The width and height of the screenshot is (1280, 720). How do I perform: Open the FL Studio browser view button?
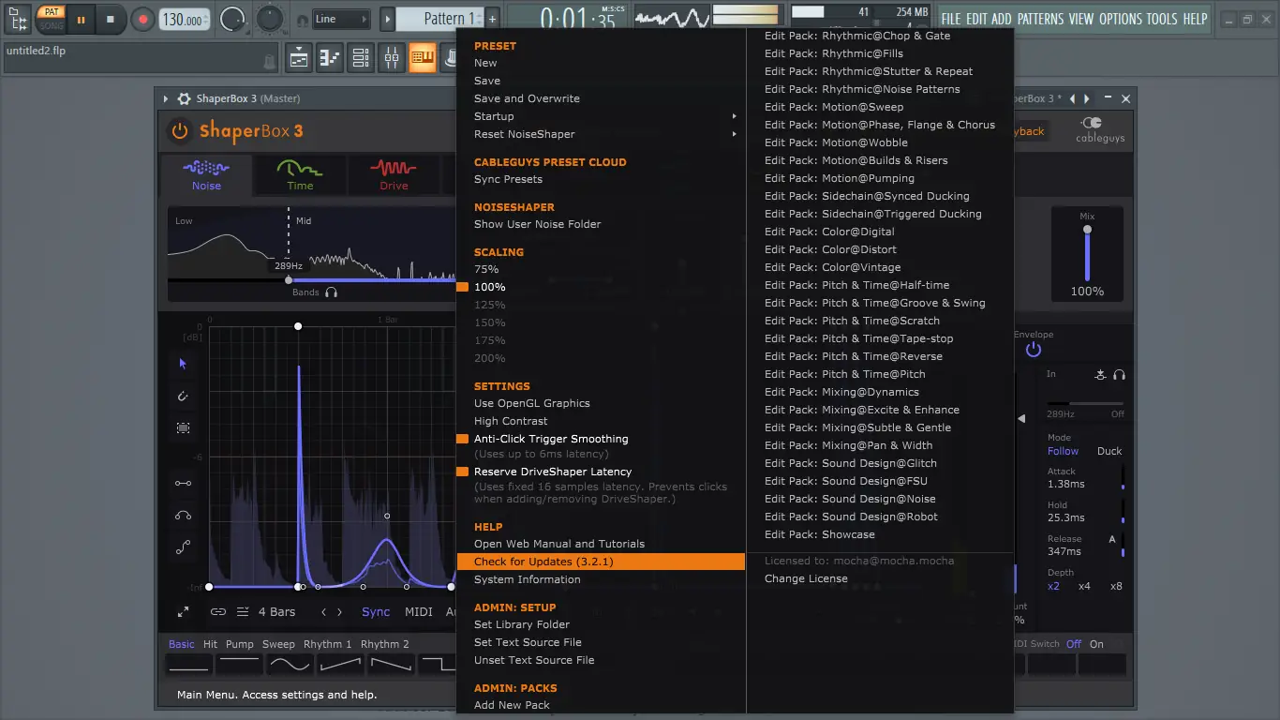(423, 58)
